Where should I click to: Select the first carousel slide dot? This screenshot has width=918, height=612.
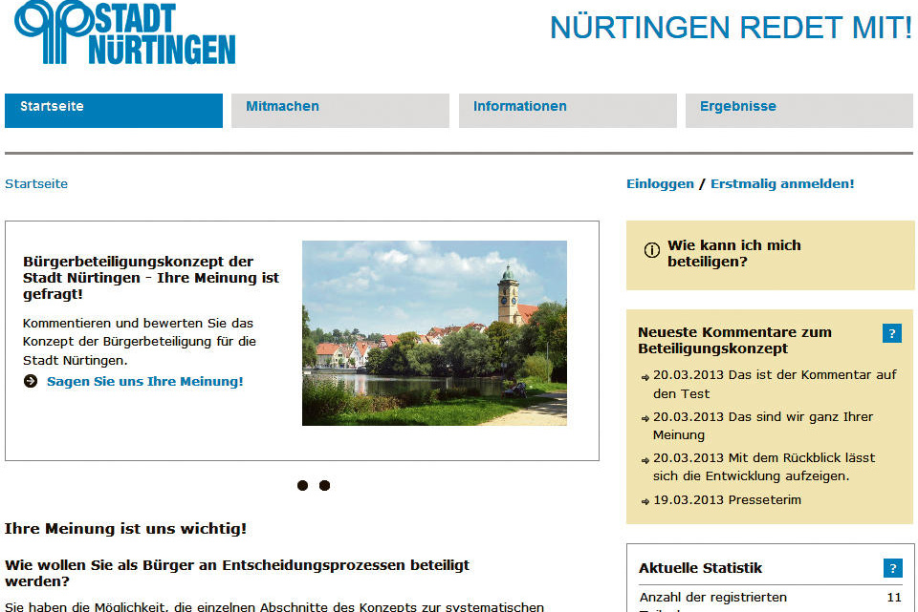coord(302,486)
